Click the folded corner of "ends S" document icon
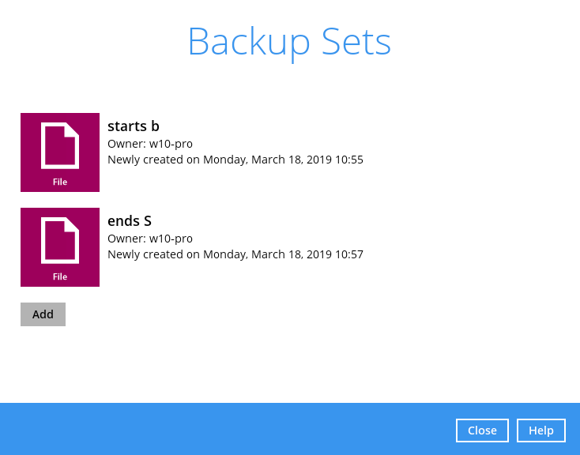Viewport: 580px width, 455px height. (72, 224)
